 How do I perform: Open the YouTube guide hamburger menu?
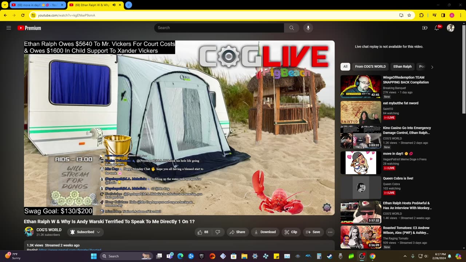[9, 28]
